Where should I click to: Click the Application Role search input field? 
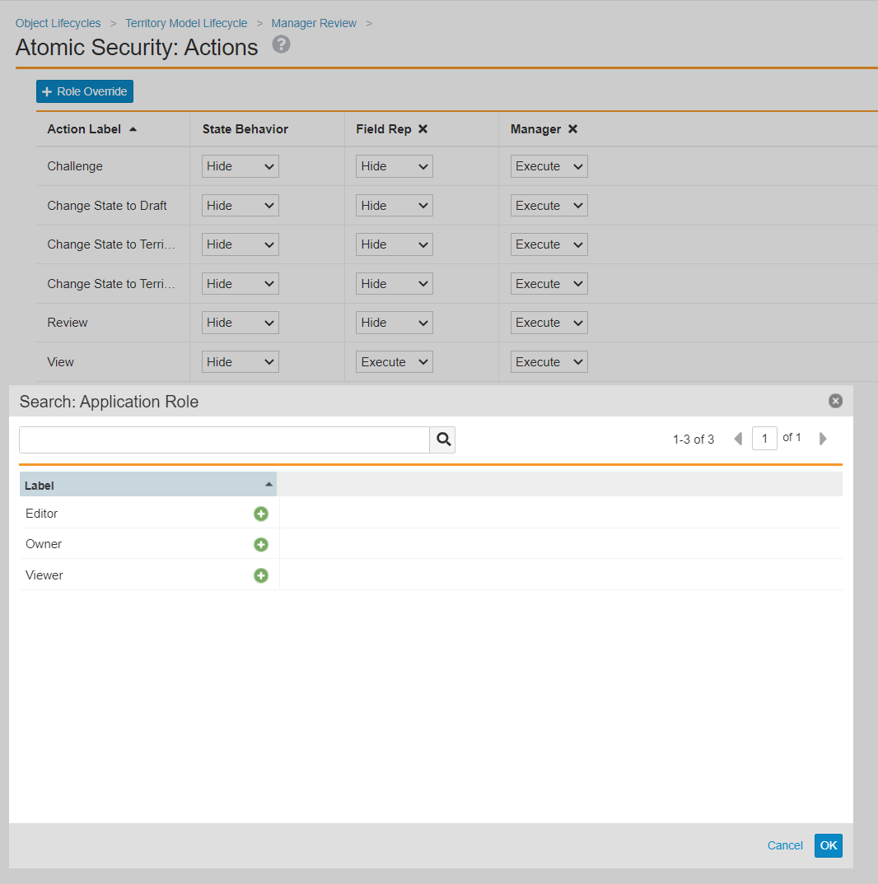click(x=224, y=440)
